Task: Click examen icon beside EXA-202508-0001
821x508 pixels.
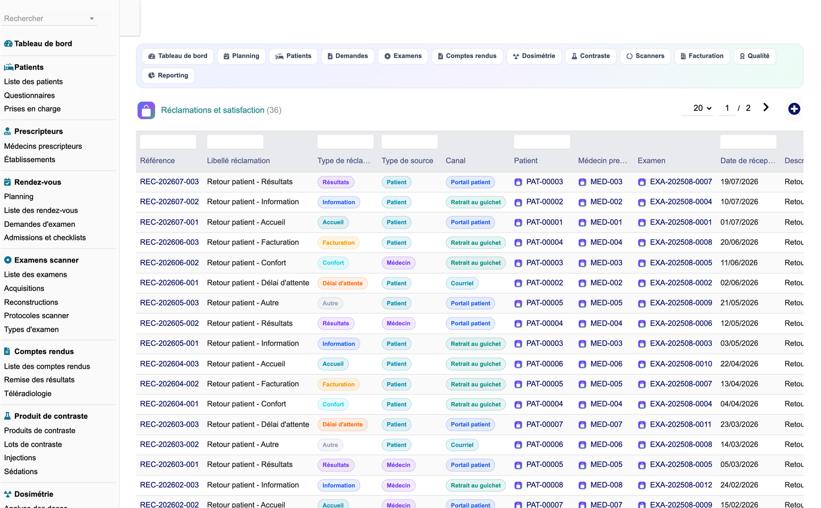Action: click(x=642, y=223)
